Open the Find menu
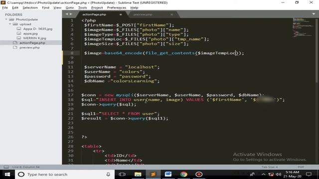The width and height of the screenshot is (319, 179). pos(45,7)
